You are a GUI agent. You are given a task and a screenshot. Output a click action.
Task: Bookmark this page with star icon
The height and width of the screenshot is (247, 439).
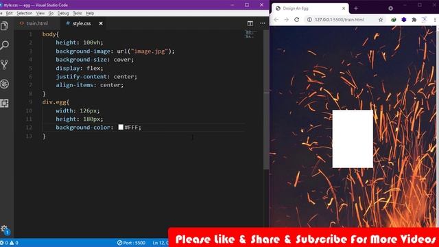[x=381, y=20]
